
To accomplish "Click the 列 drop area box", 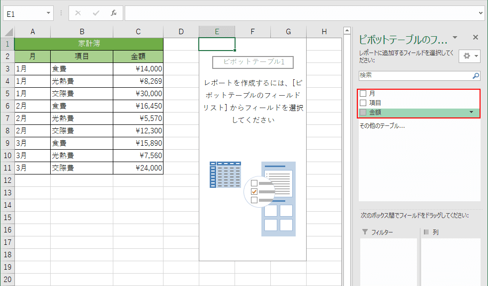I will (x=451, y=262).
